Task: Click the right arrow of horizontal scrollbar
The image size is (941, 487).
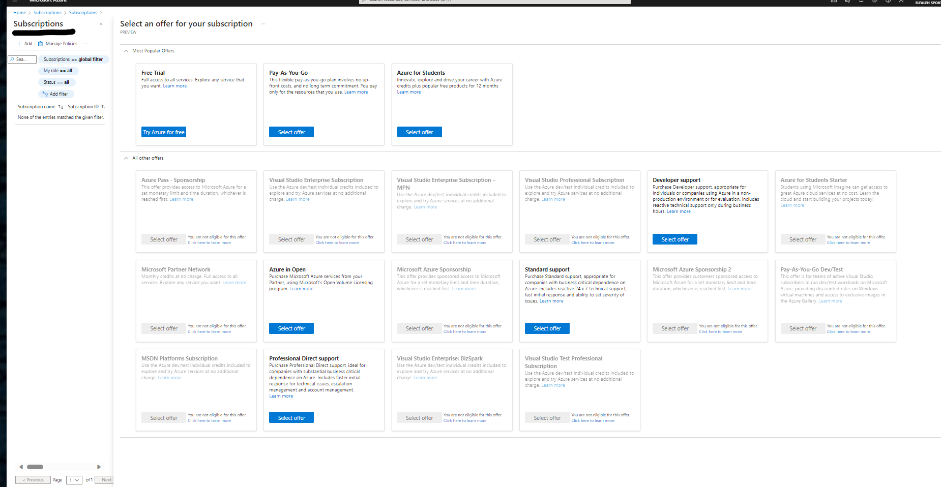Action: coord(99,467)
